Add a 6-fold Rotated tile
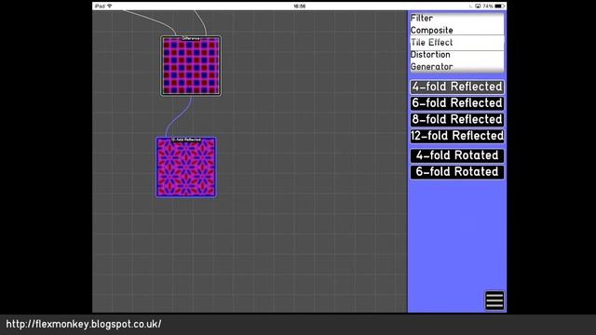The width and height of the screenshot is (596, 335). (x=457, y=172)
